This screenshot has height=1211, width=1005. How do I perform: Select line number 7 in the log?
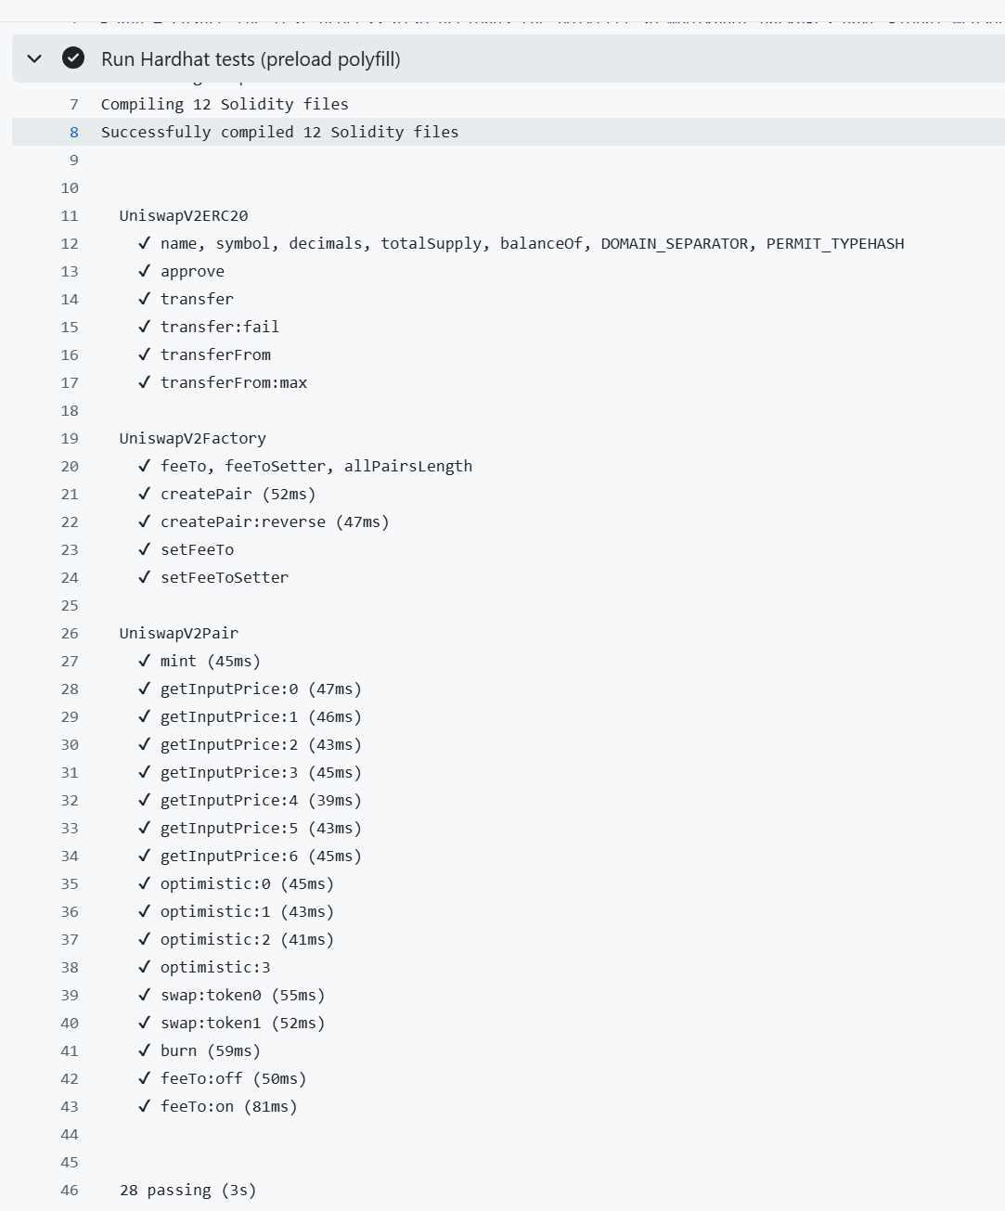(x=74, y=104)
